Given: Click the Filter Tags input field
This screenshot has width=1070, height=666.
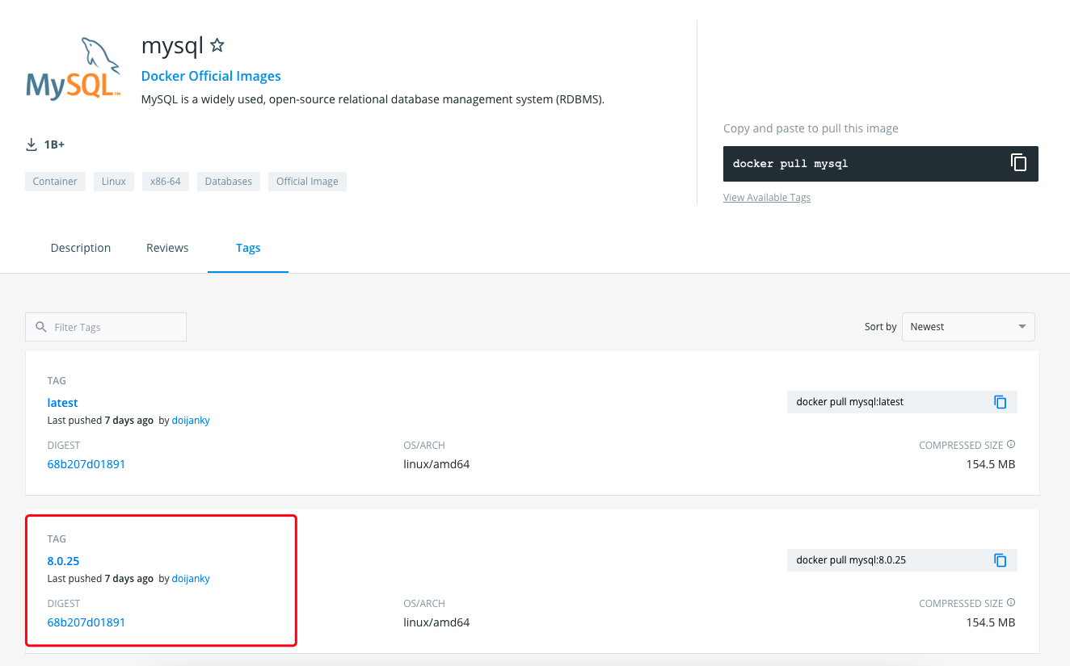Looking at the screenshot, I should click(106, 327).
